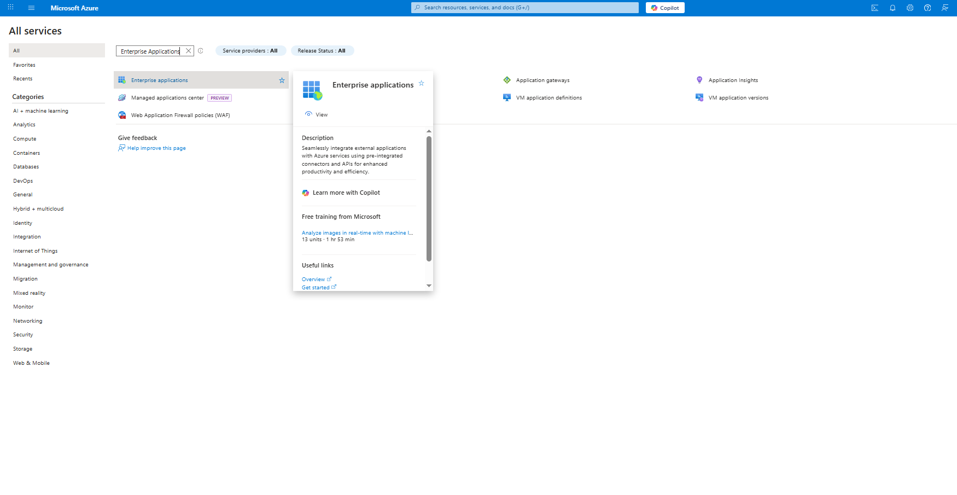Click the feedback person icon in header

click(x=945, y=8)
